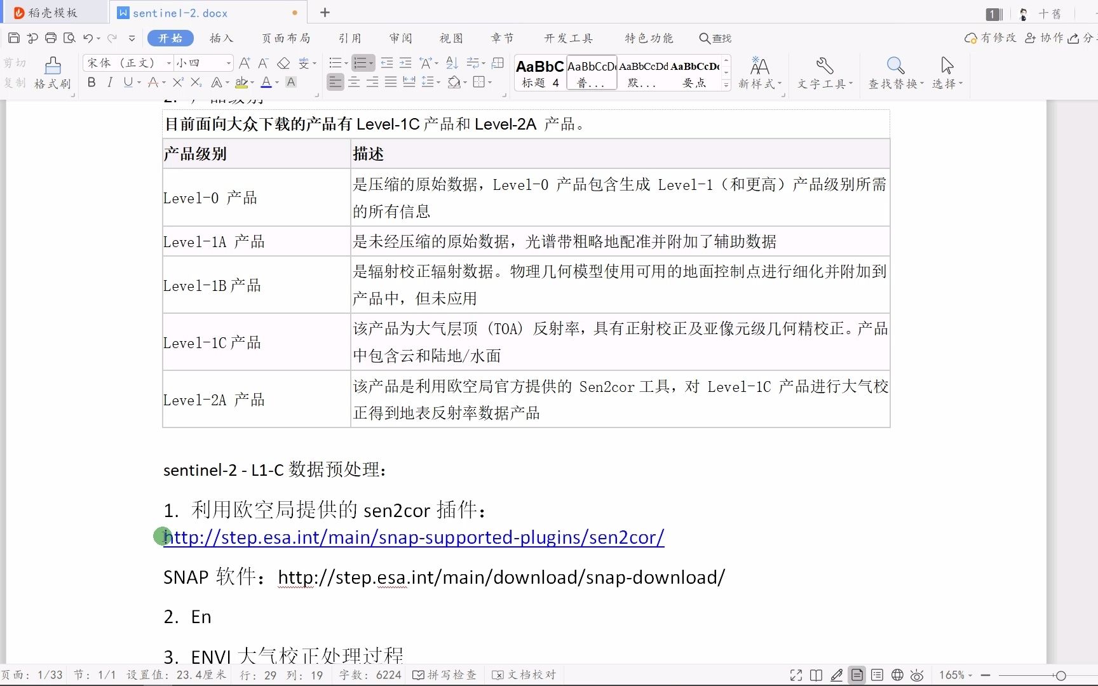Open the 审阅 ribbon tab
Viewport: 1098px width, 686px height.
click(401, 38)
